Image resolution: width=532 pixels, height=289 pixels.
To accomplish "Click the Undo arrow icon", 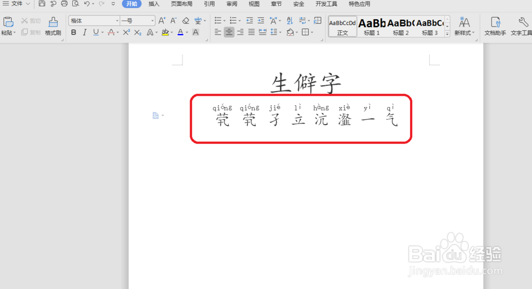I will tap(87, 4).
